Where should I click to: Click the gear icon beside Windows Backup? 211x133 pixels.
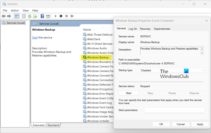tap(85, 57)
